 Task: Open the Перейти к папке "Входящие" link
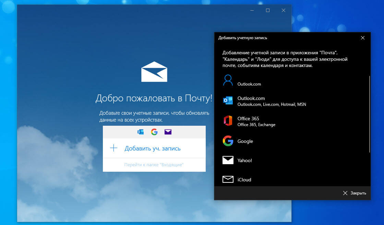point(154,165)
